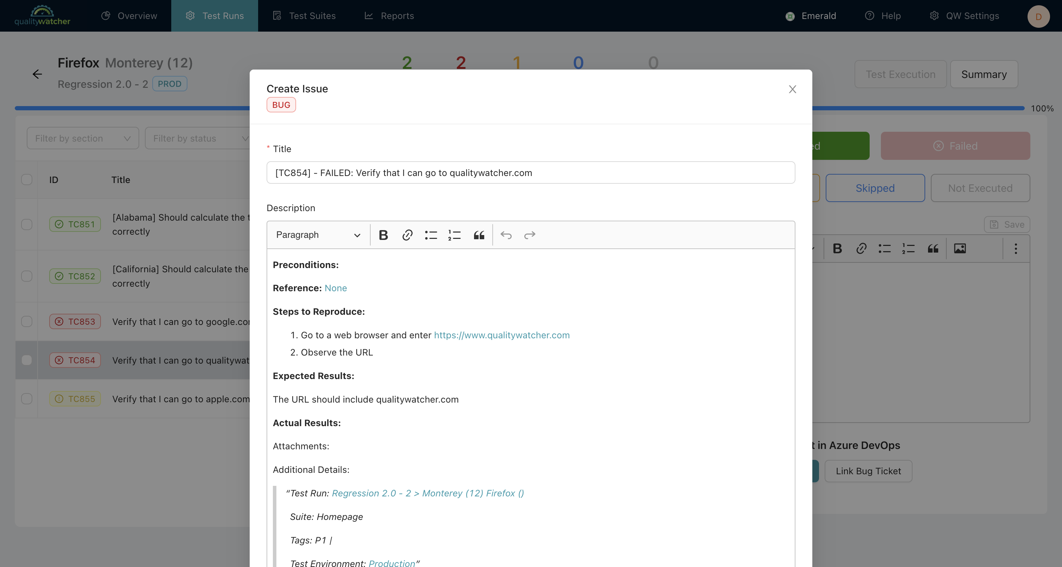Insert bulleted list in background comment editor
Image resolution: width=1062 pixels, height=567 pixels.
884,249
